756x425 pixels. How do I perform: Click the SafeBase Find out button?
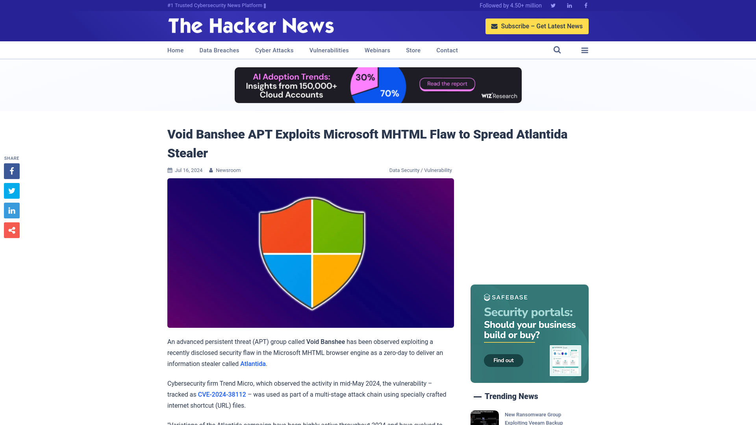coord(503,360)
